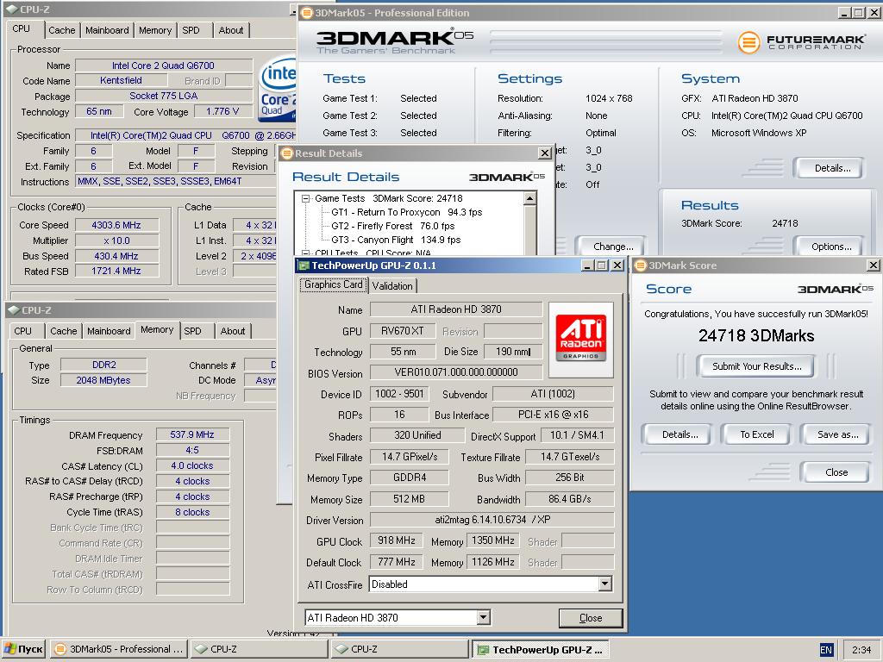Open the About tab in upper CPU-Z
The image size is (883, 662).
(x=231, y=30)
